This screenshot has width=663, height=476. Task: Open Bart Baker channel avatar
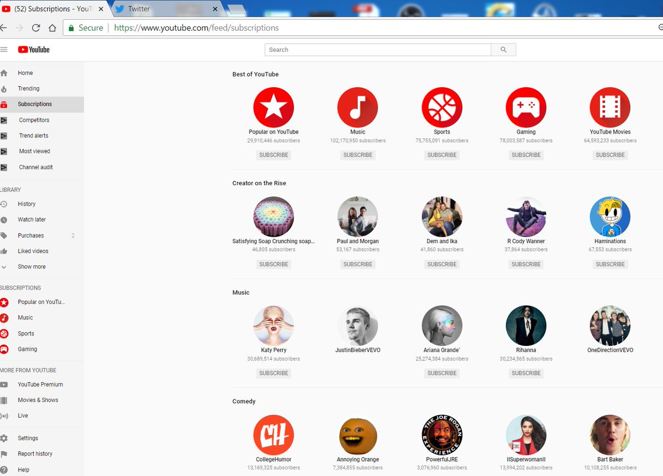click(610, 435)
